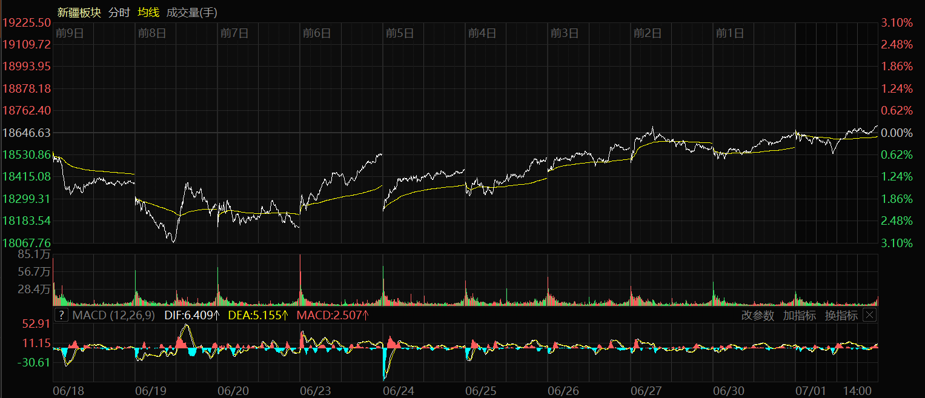This screenshot has height=398, width=925.
Task: Click 加指标 to add an indicator
Action: (799, 315)
